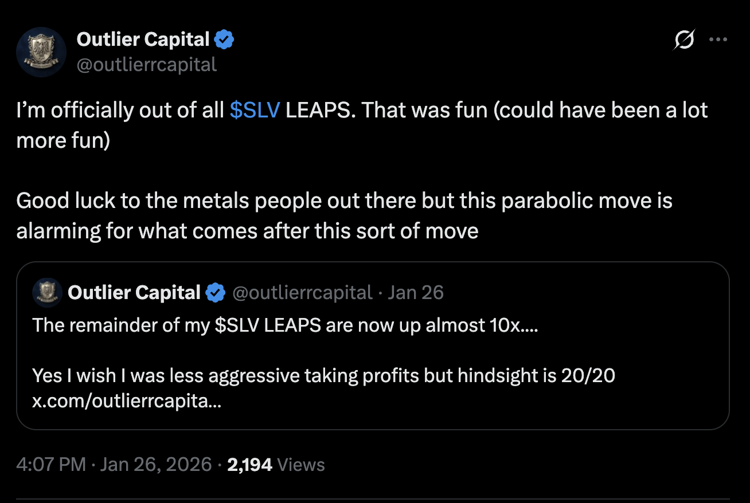Click the large Outlier Capital profile avatar
Viewport: 750px width, 503px height.
click(41, 52)
